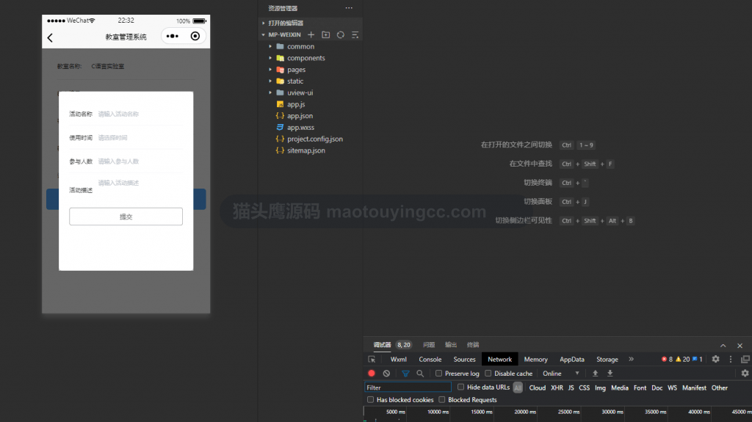The image size is (752, 422).
Task: Collapse all folders in file tree
Action: pos(355,34)
